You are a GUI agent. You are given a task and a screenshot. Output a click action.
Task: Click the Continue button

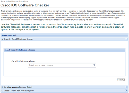click(121, 80)
